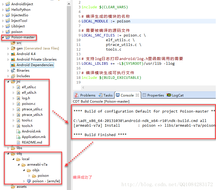The height and width of the screenshot is (190, 216).
Task: Click the LOCAL_LDLIBS line in editor
Action: point(128,63)
